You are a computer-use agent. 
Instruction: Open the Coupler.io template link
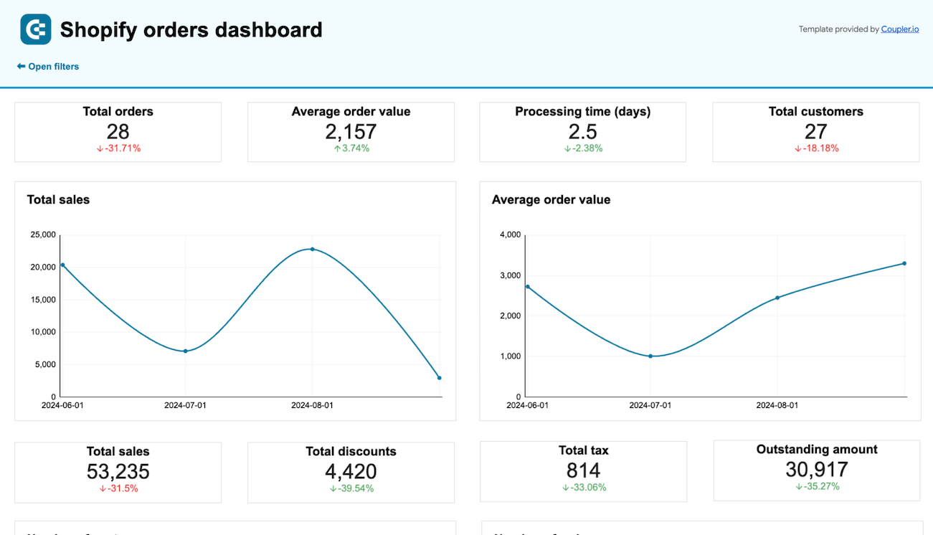(900, 29)
